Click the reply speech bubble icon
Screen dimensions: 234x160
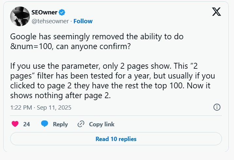pyautogui.click(x=45, y=124)
